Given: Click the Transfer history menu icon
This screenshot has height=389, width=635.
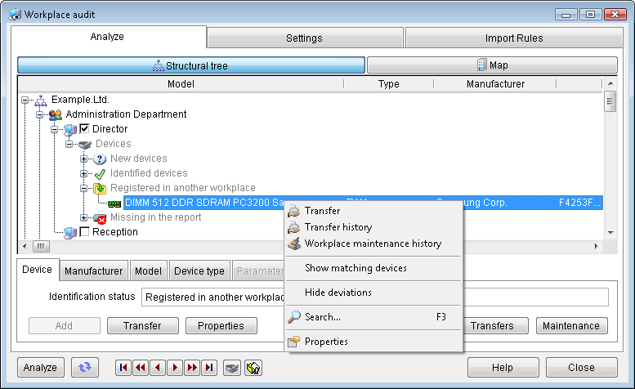Looking at the screenshot, I should 294,227.
